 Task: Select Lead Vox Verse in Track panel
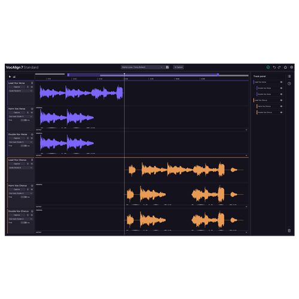(x=269, y=82)
